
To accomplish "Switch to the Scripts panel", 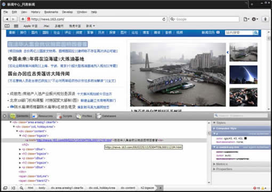I will 65,116.
